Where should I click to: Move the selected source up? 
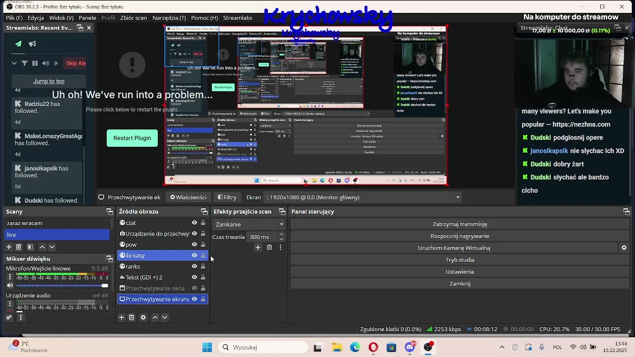(155, 317)
